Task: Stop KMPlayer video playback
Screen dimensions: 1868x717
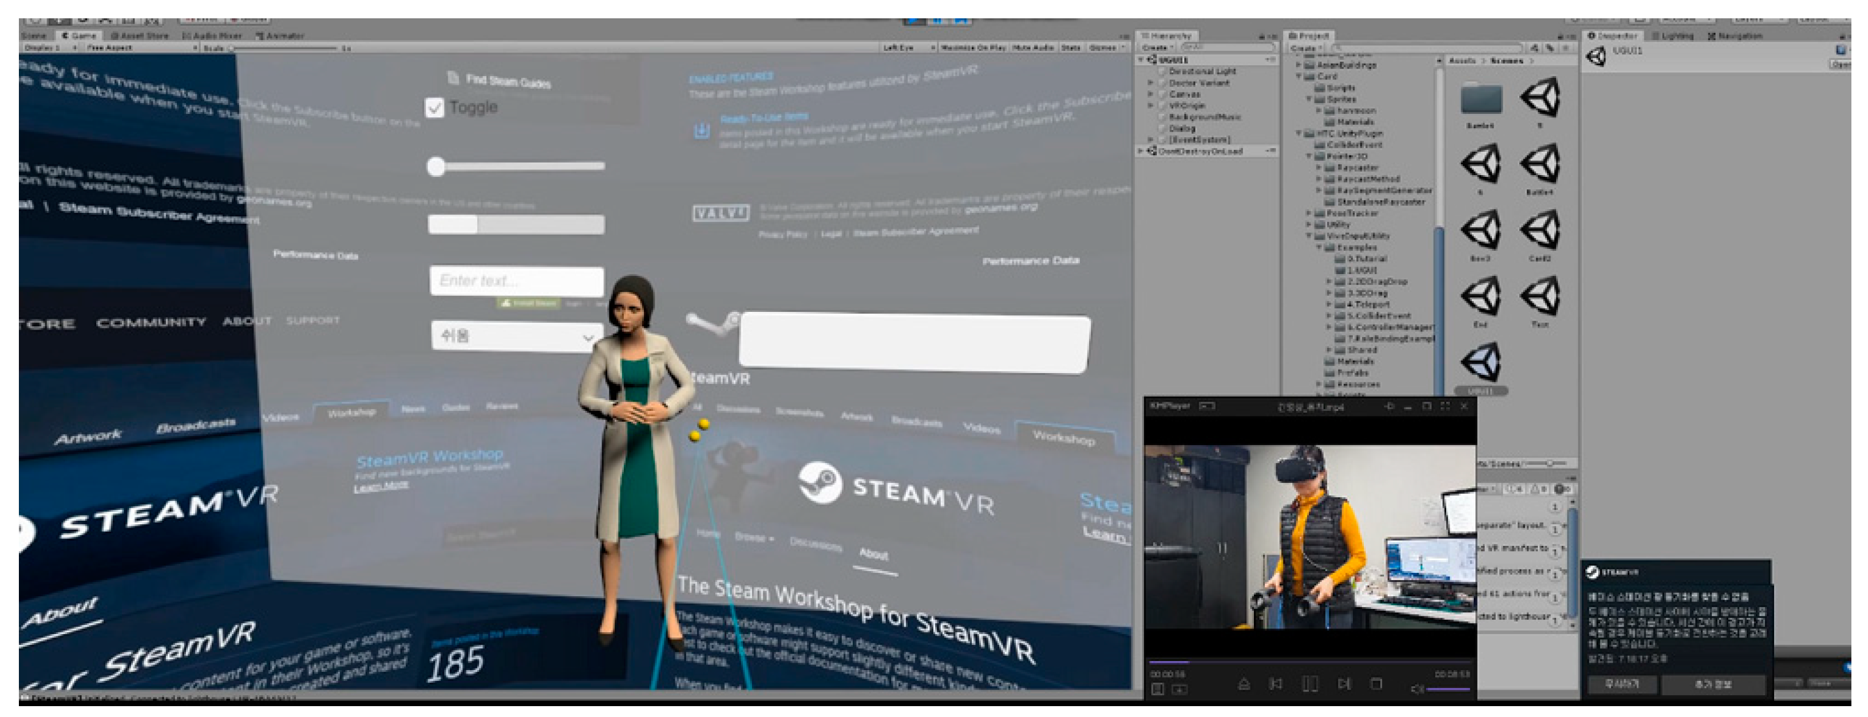Action: point(1376,684)
